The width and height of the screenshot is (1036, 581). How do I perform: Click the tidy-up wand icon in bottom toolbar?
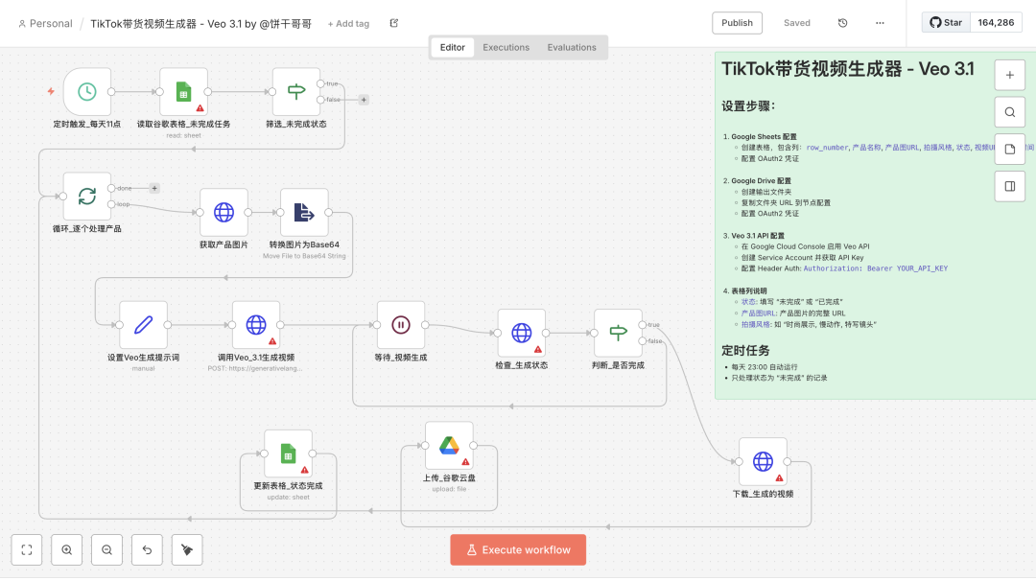click(x=186, y=549)
